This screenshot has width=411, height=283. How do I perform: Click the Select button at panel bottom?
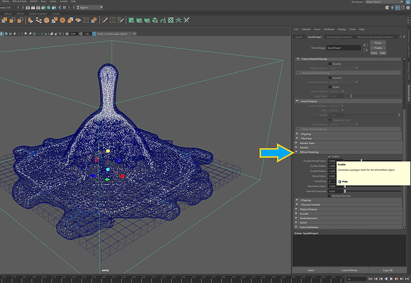pyautogui.click(x=311, y=270)
